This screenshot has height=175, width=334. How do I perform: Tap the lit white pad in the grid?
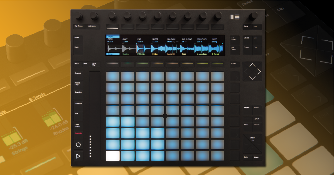113,155
